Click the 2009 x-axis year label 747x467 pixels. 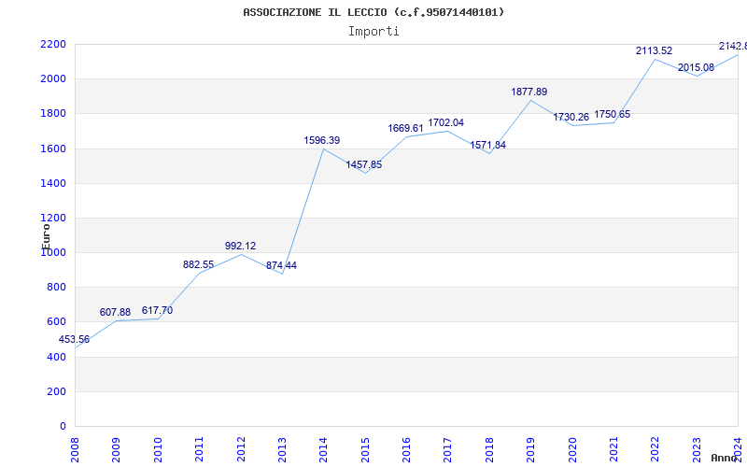click(116, 449)
